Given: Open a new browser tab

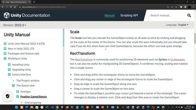Looking at the screenshot, I should click(x=34, y=2).
